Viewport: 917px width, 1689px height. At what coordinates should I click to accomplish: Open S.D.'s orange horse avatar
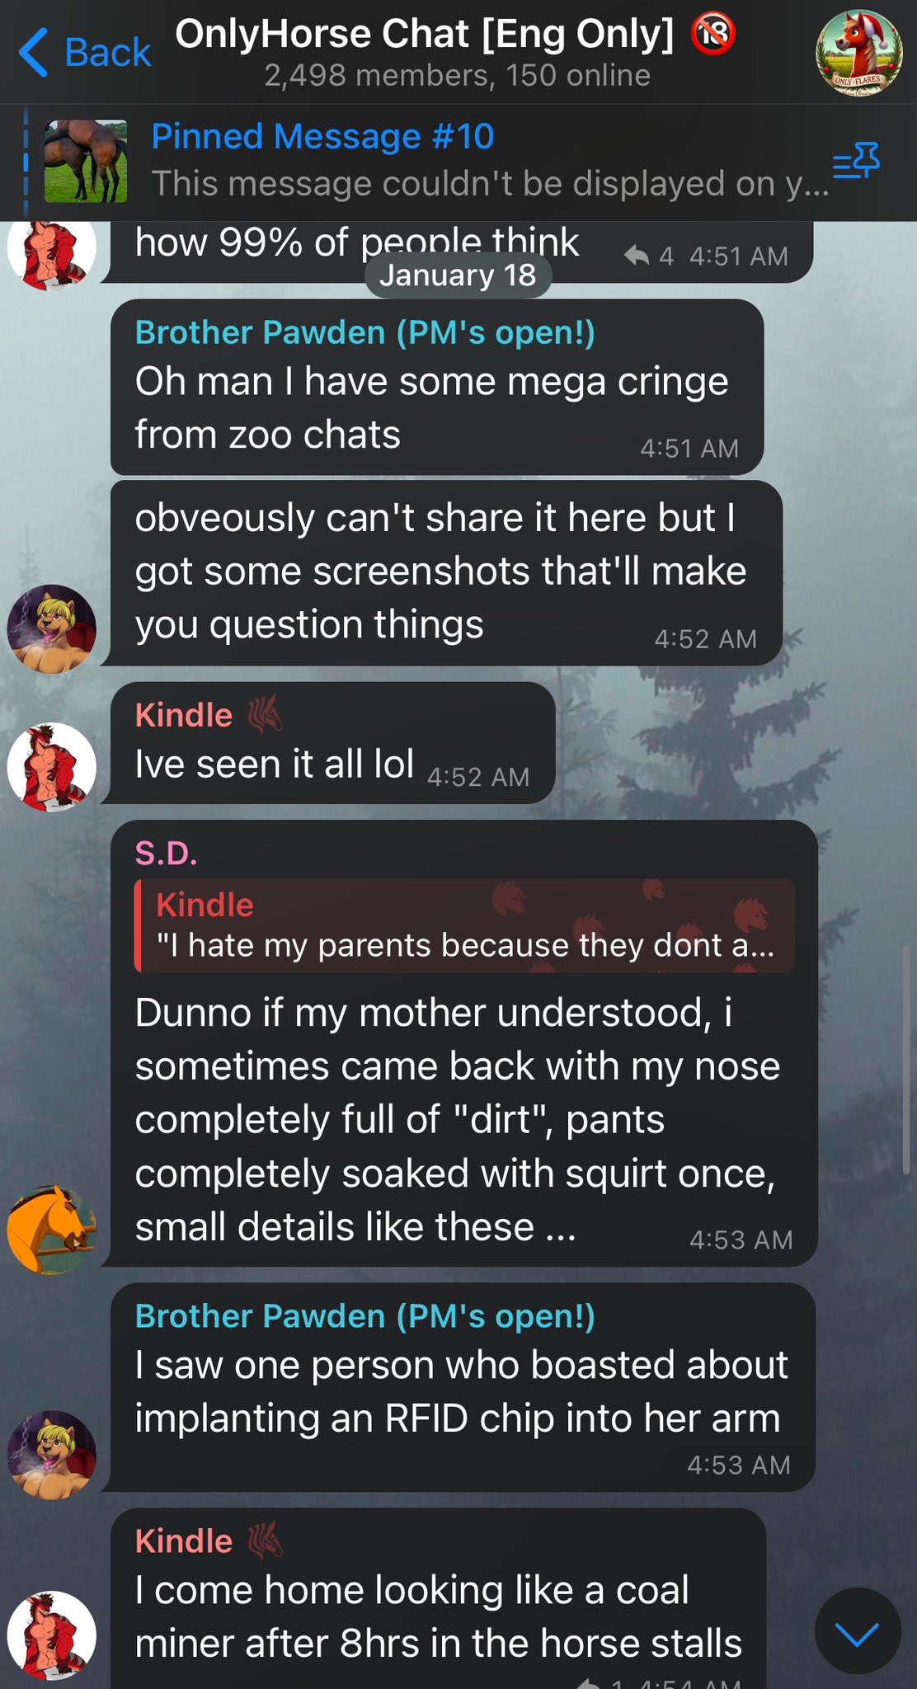[x=52, y=1230]
